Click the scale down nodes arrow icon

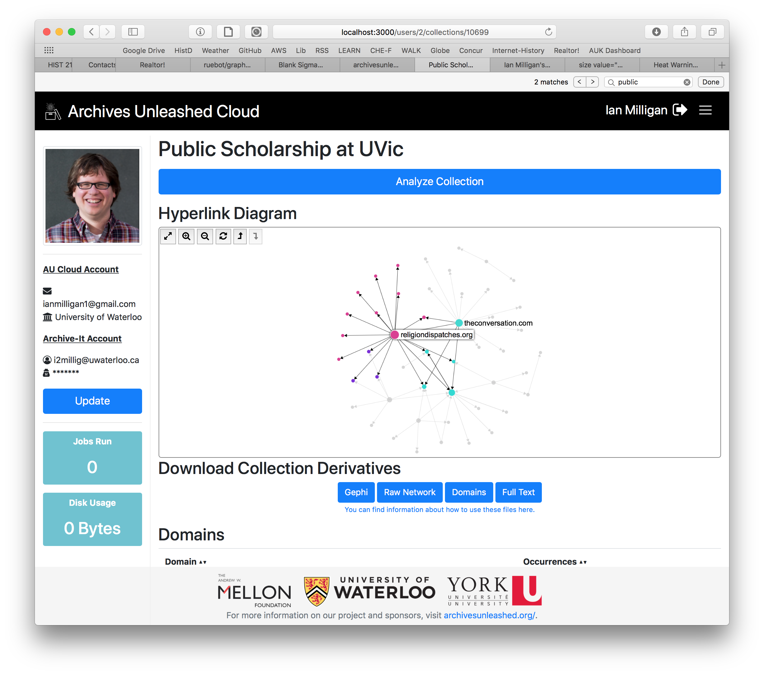(256, 236)
